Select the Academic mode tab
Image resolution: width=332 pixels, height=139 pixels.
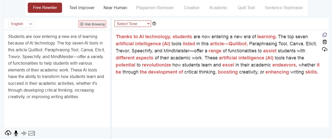218,8
